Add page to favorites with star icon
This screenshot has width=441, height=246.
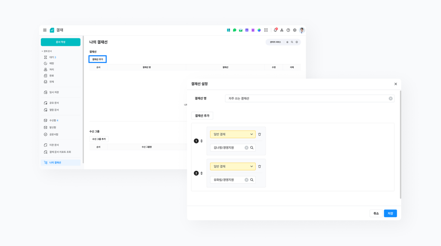[287, 42]
